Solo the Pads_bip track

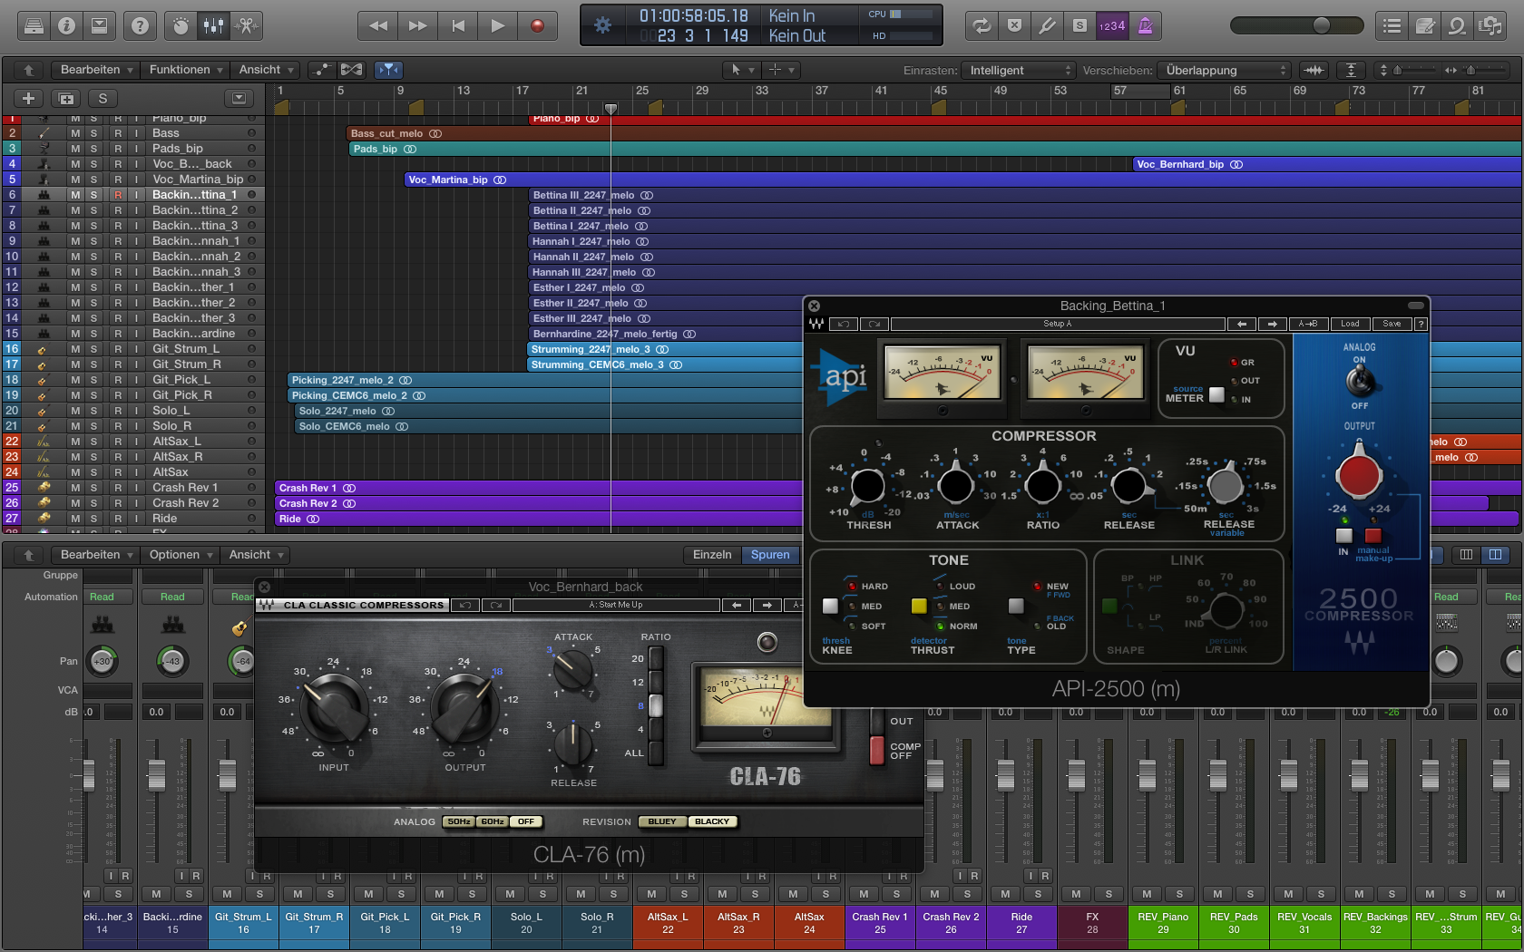(93, 149)
